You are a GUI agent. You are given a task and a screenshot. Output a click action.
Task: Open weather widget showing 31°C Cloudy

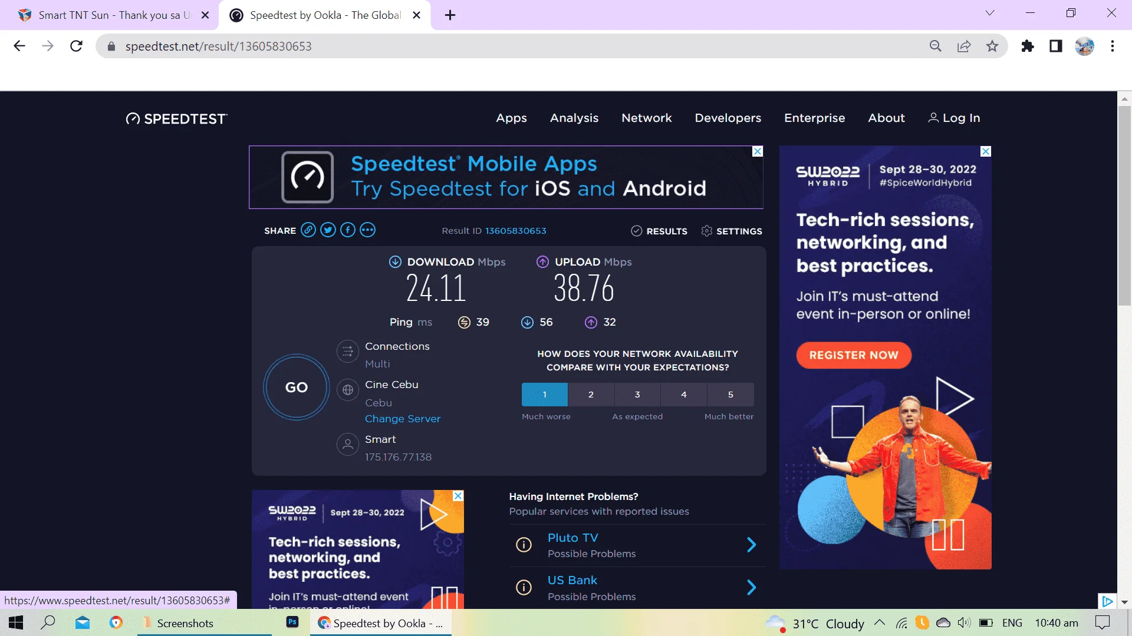coord(815,623)
